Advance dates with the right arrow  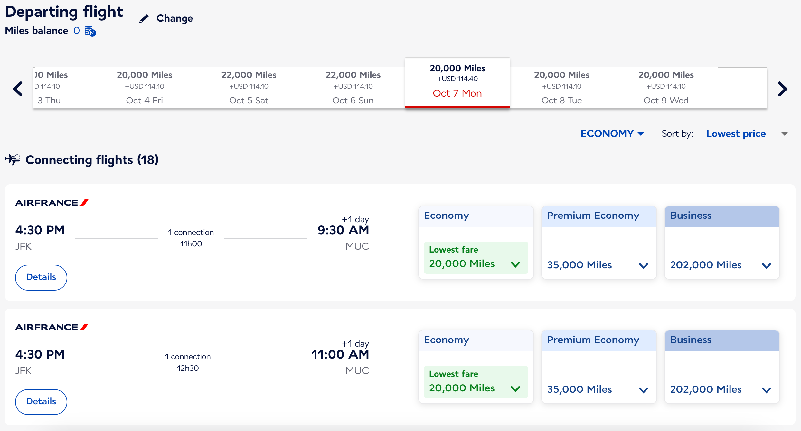coord(782,89)
